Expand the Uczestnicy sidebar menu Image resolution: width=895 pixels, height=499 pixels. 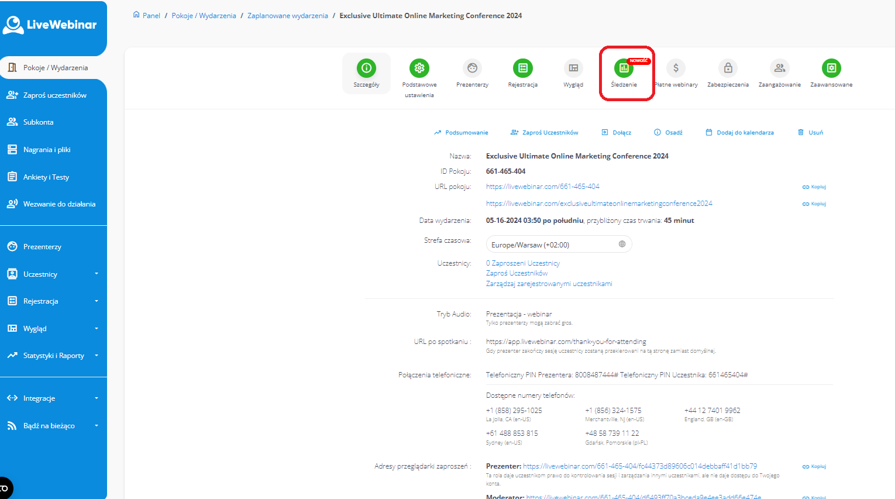[53, 274]
